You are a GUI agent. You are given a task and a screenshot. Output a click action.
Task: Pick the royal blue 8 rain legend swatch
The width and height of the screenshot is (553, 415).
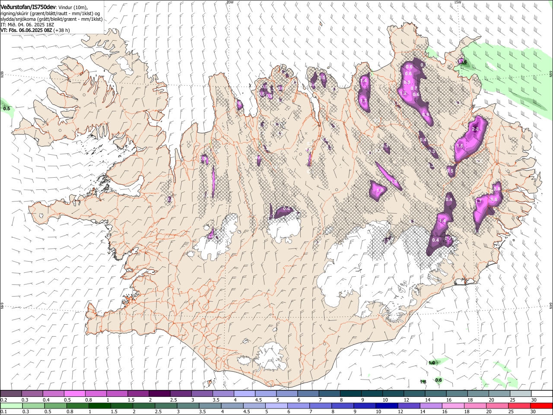point(343,406)
